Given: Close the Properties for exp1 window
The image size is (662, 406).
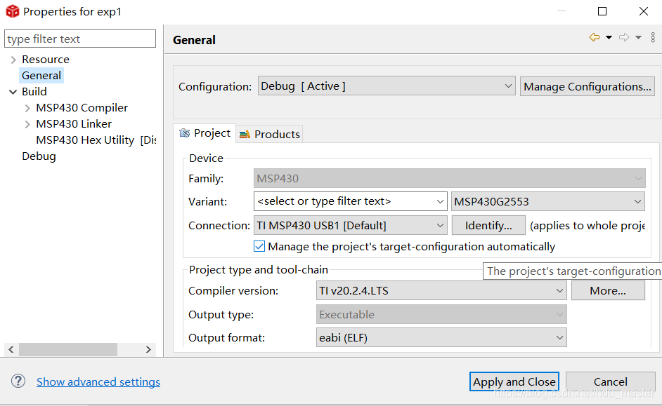Looking at the screenshot, I should [644, 11].
